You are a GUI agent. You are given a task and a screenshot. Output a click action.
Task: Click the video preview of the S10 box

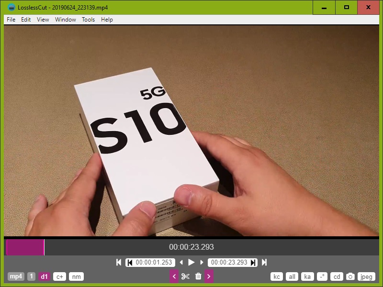pos(191,131)
